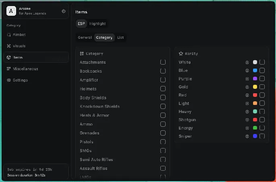Click the Blue rarity color swatch
Screen dimensions: 276x182
[x=255, y=71]
